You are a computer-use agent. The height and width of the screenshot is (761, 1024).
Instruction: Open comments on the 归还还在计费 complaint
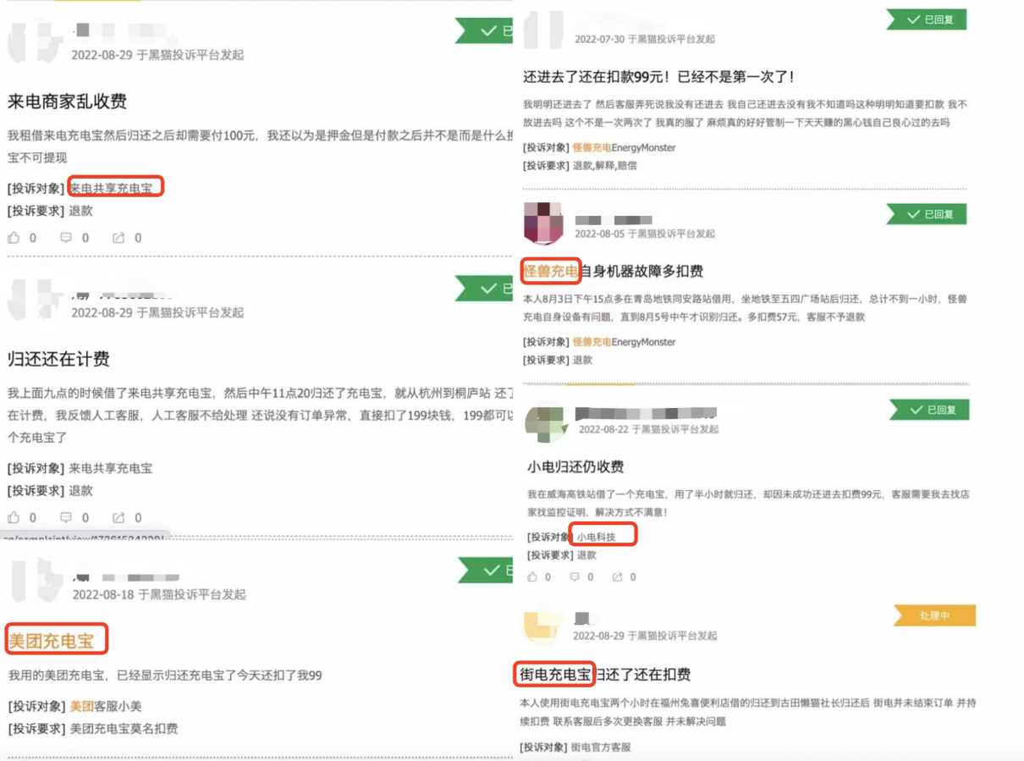click(x=66, y=517)
